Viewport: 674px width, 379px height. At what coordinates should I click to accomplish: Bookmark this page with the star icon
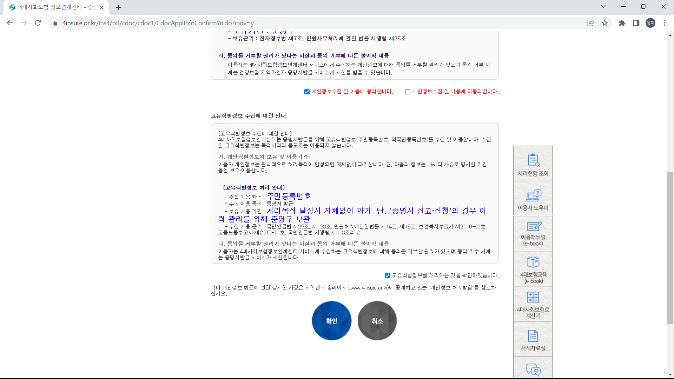(x=605, y=23)
